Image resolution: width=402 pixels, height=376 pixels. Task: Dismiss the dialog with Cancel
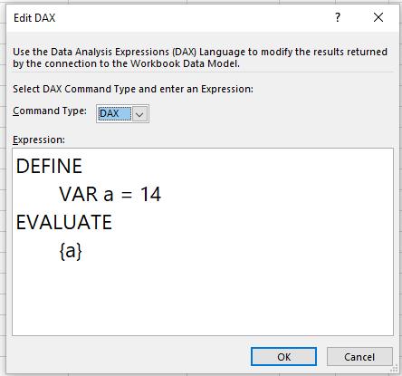click(x=359, y=357)
